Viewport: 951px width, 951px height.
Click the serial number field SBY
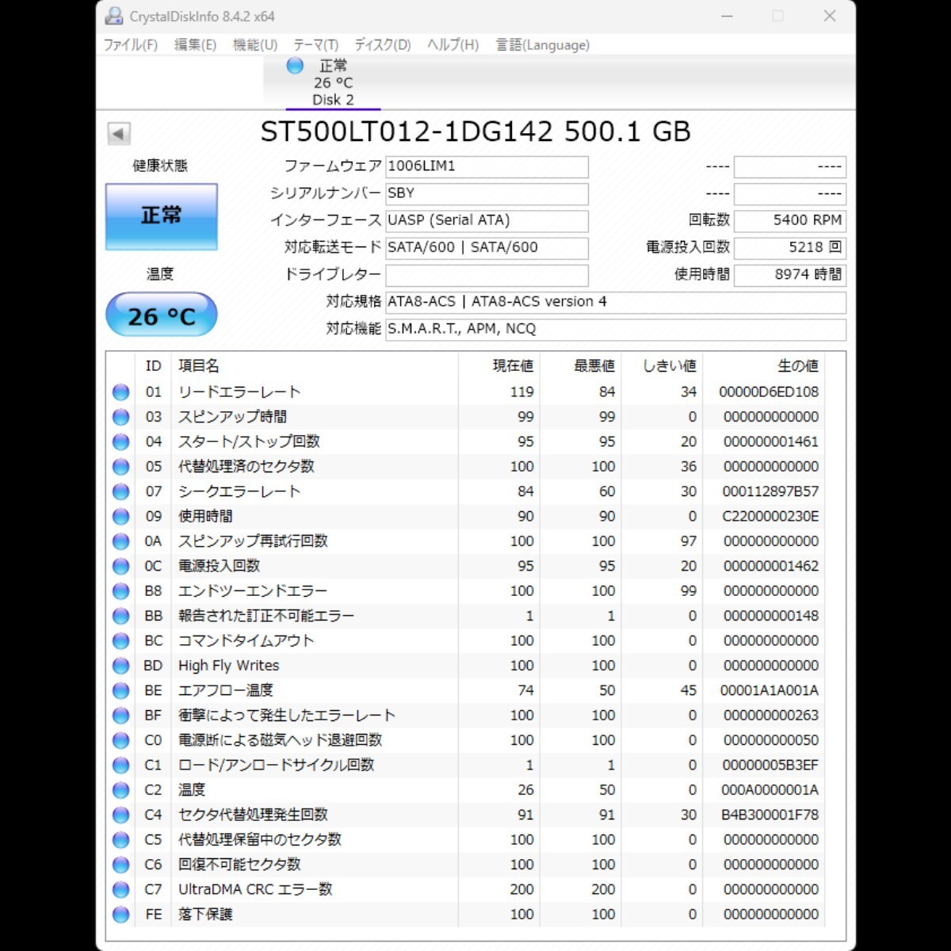pos(487,193)
